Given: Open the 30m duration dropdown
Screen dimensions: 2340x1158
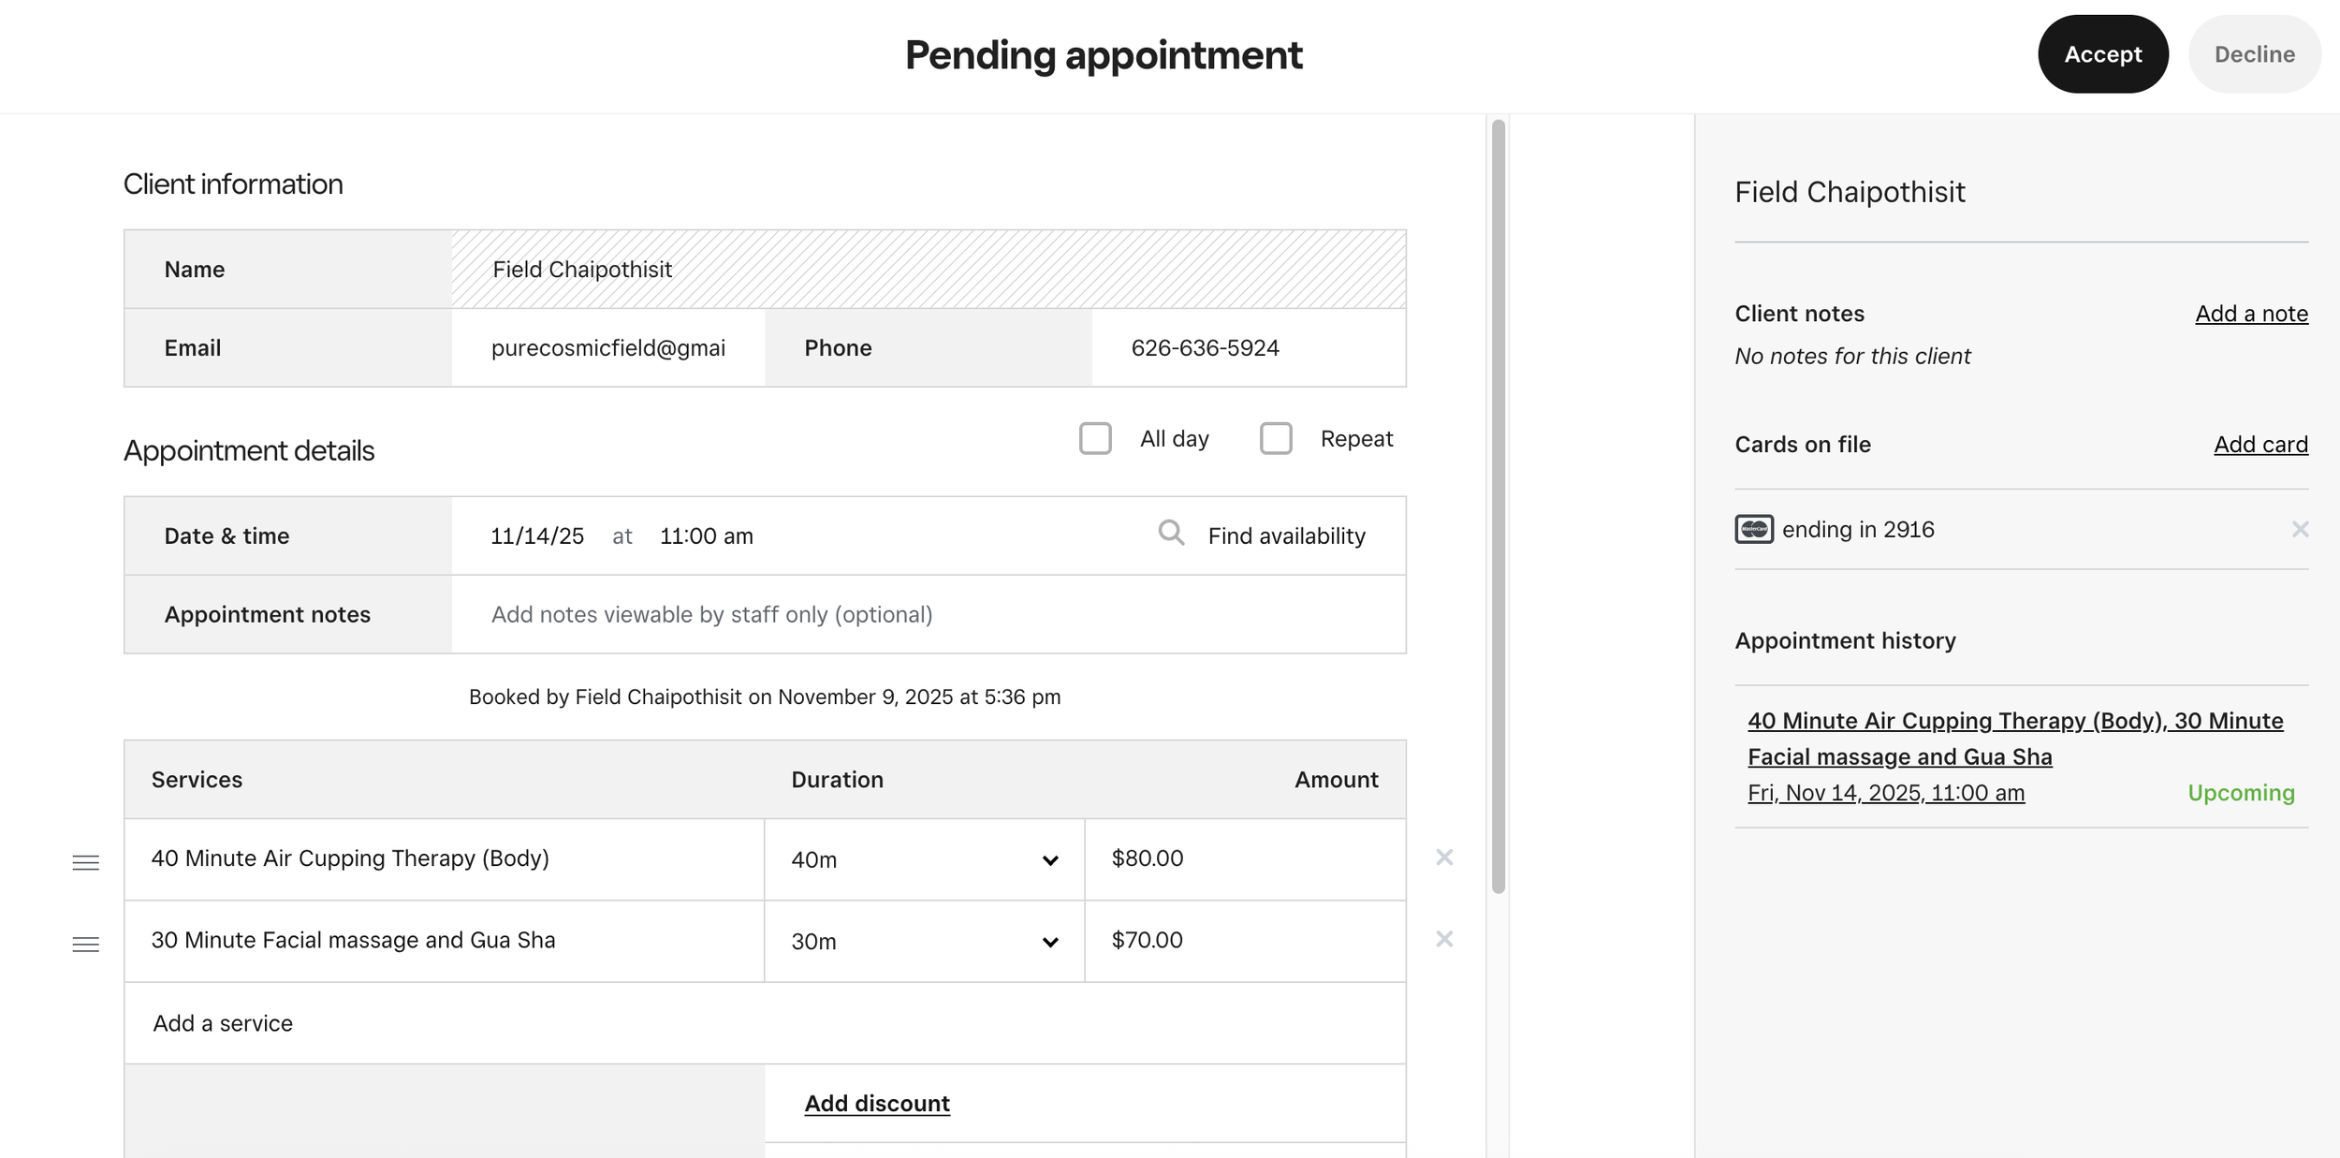Looking at the screenshot, I should (924, 941).
